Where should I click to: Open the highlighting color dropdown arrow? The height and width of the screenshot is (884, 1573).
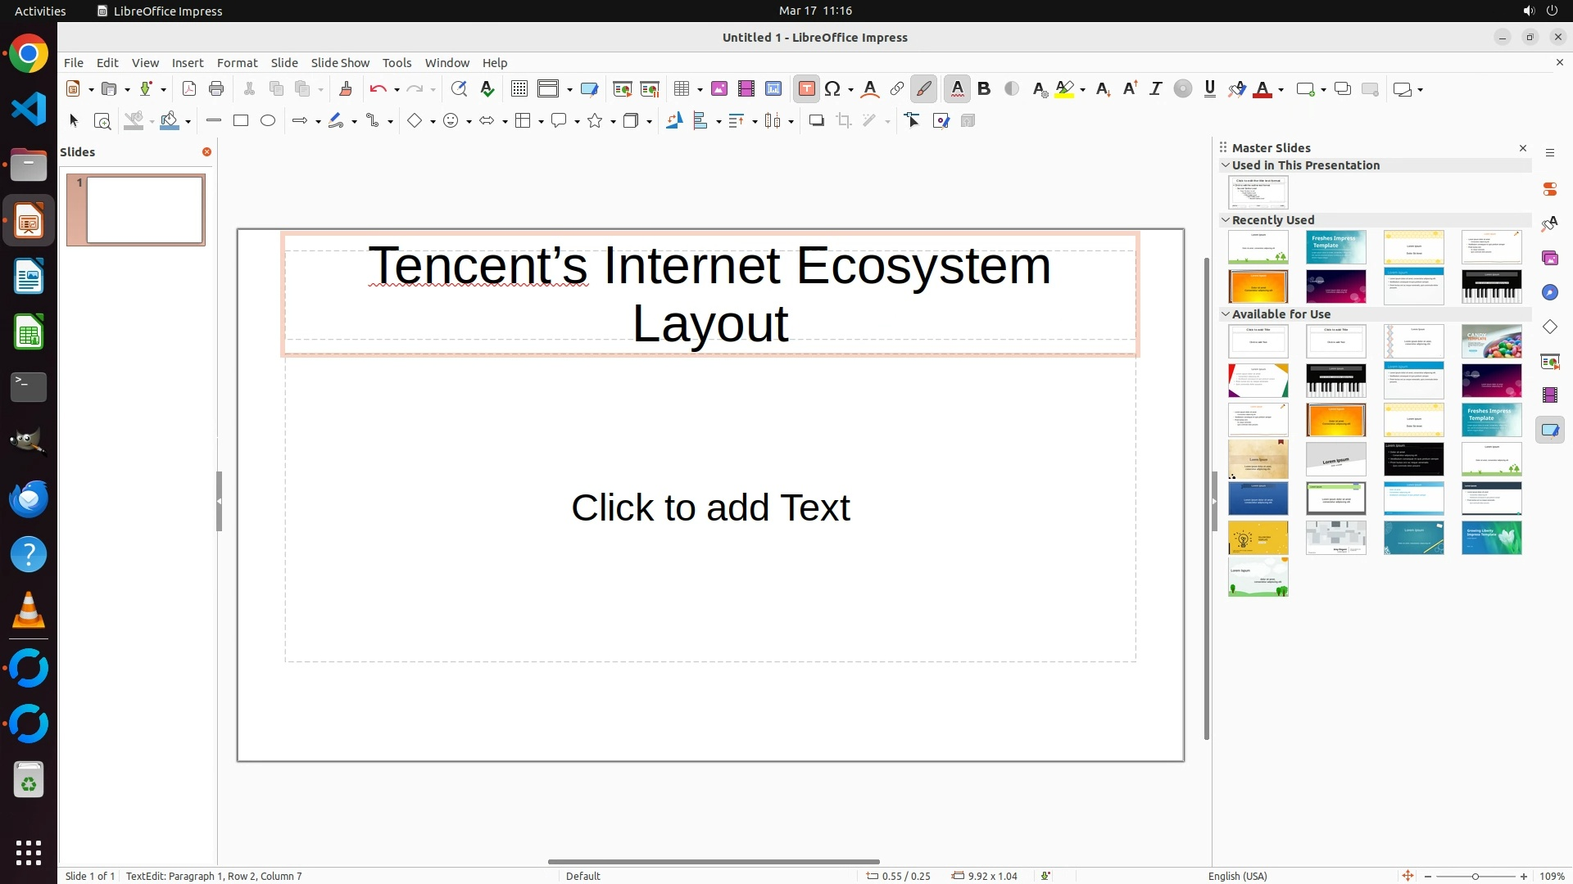(1083, 89)
